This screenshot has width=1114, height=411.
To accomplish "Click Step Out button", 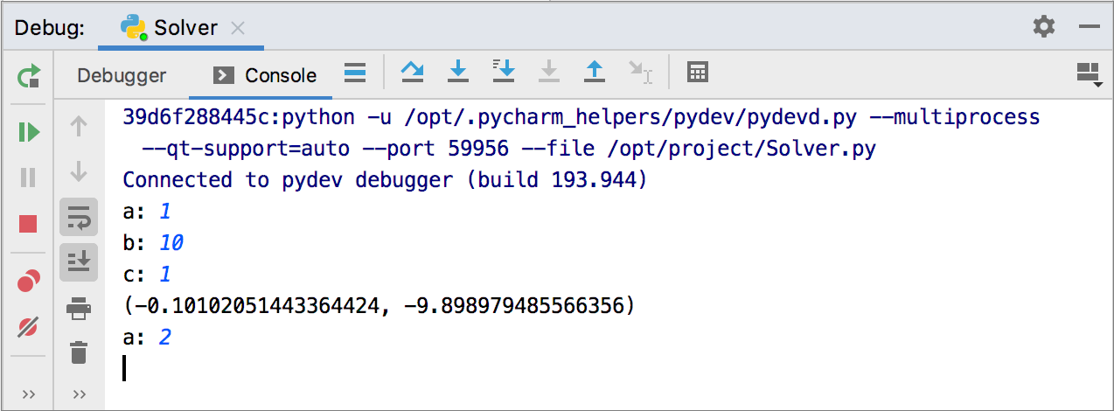I will pos(595,72).
